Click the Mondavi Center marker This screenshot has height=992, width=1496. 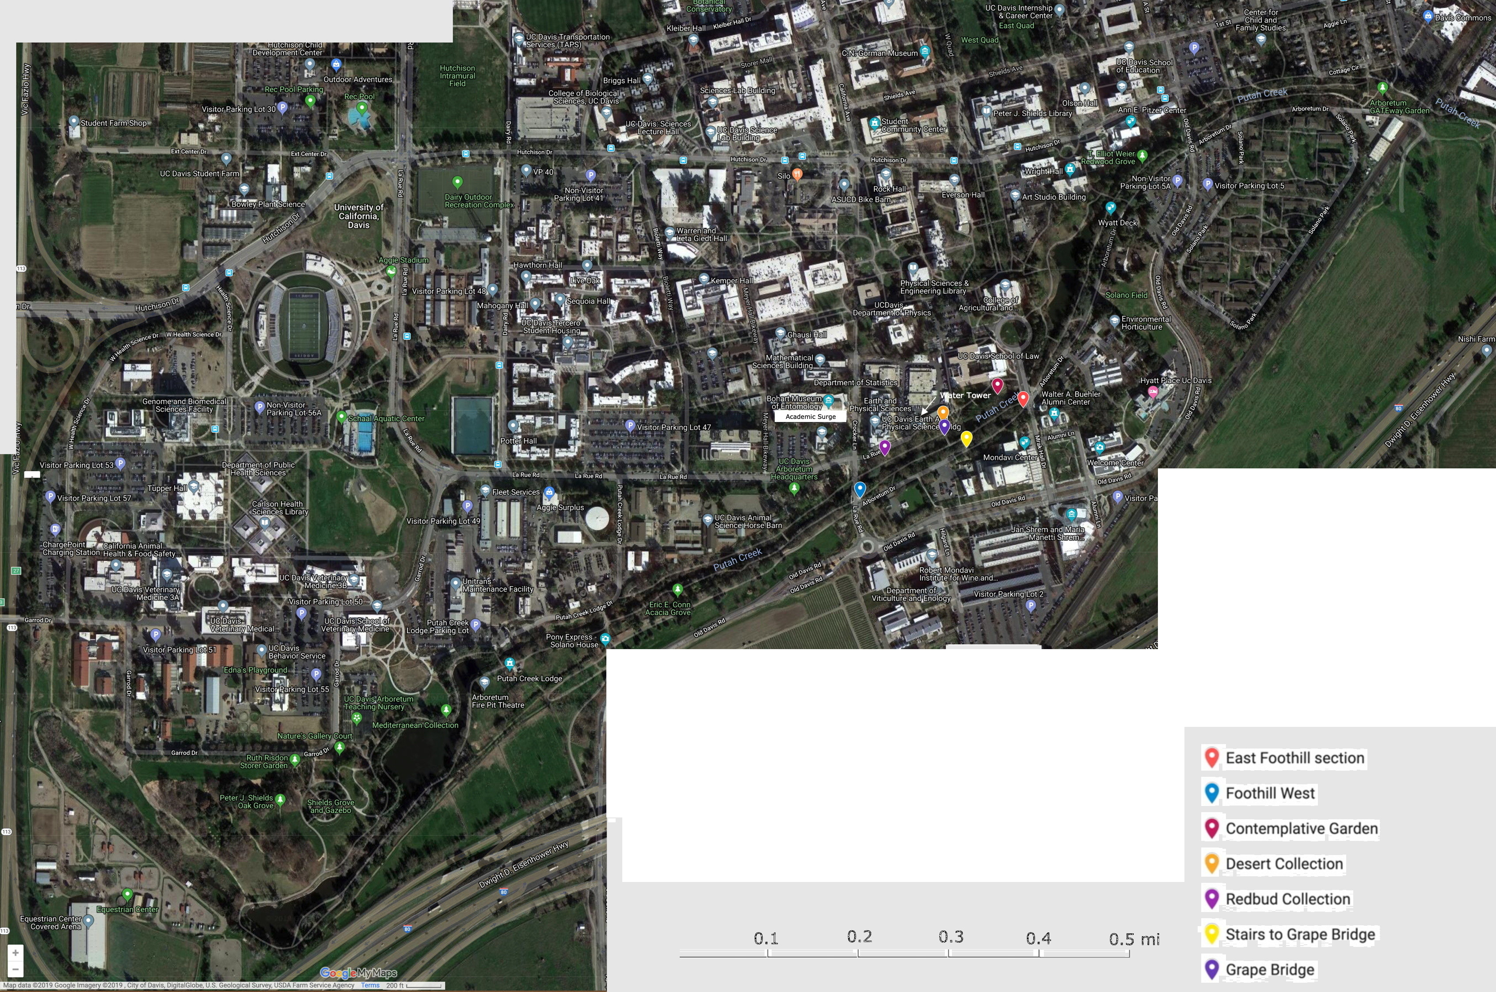point(1024,441)
